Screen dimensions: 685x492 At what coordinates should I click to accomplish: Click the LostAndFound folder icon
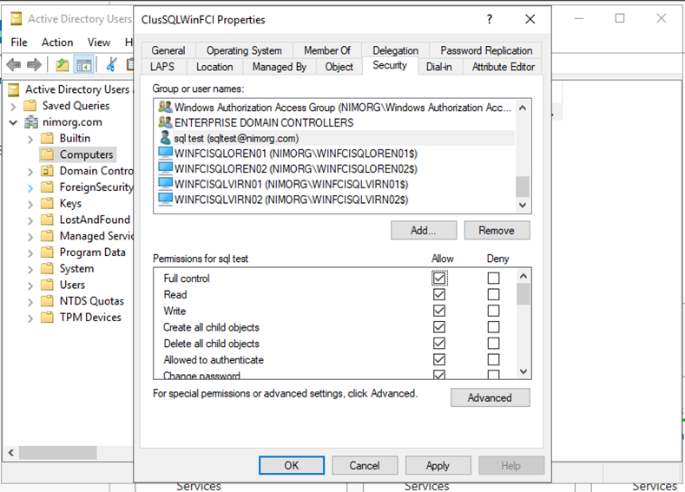tap(47, 220)
